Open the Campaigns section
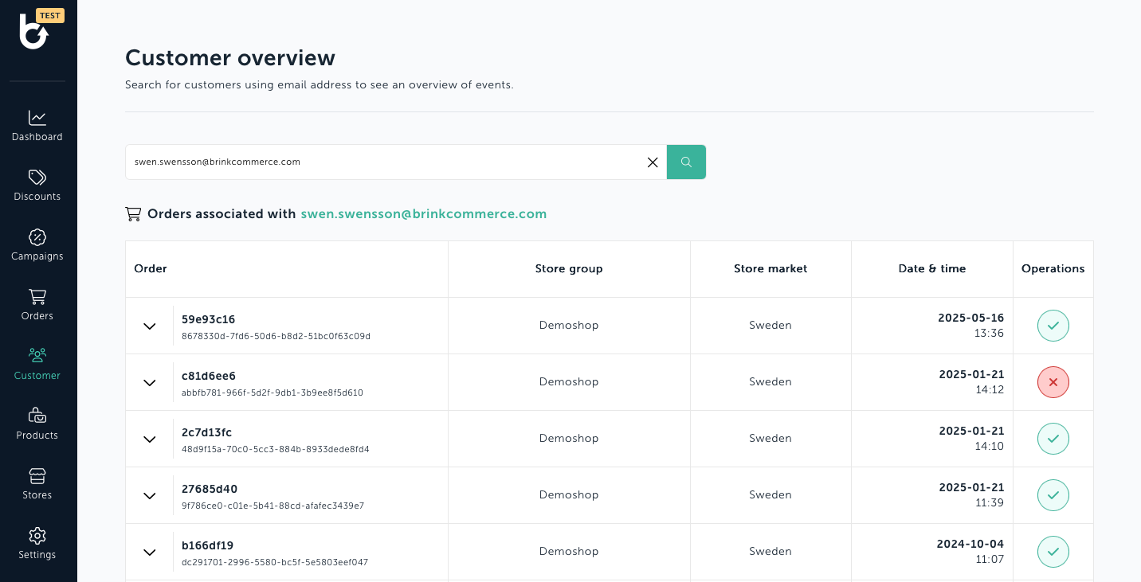This screenshot has height=582, width=1141. click(37, 245)
